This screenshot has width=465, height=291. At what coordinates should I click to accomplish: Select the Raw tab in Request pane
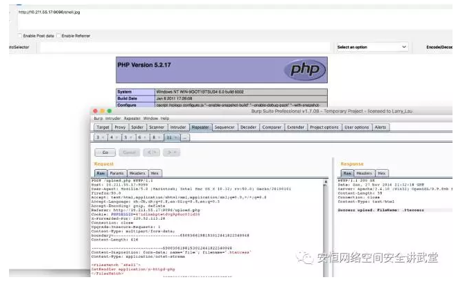(100, 173)
